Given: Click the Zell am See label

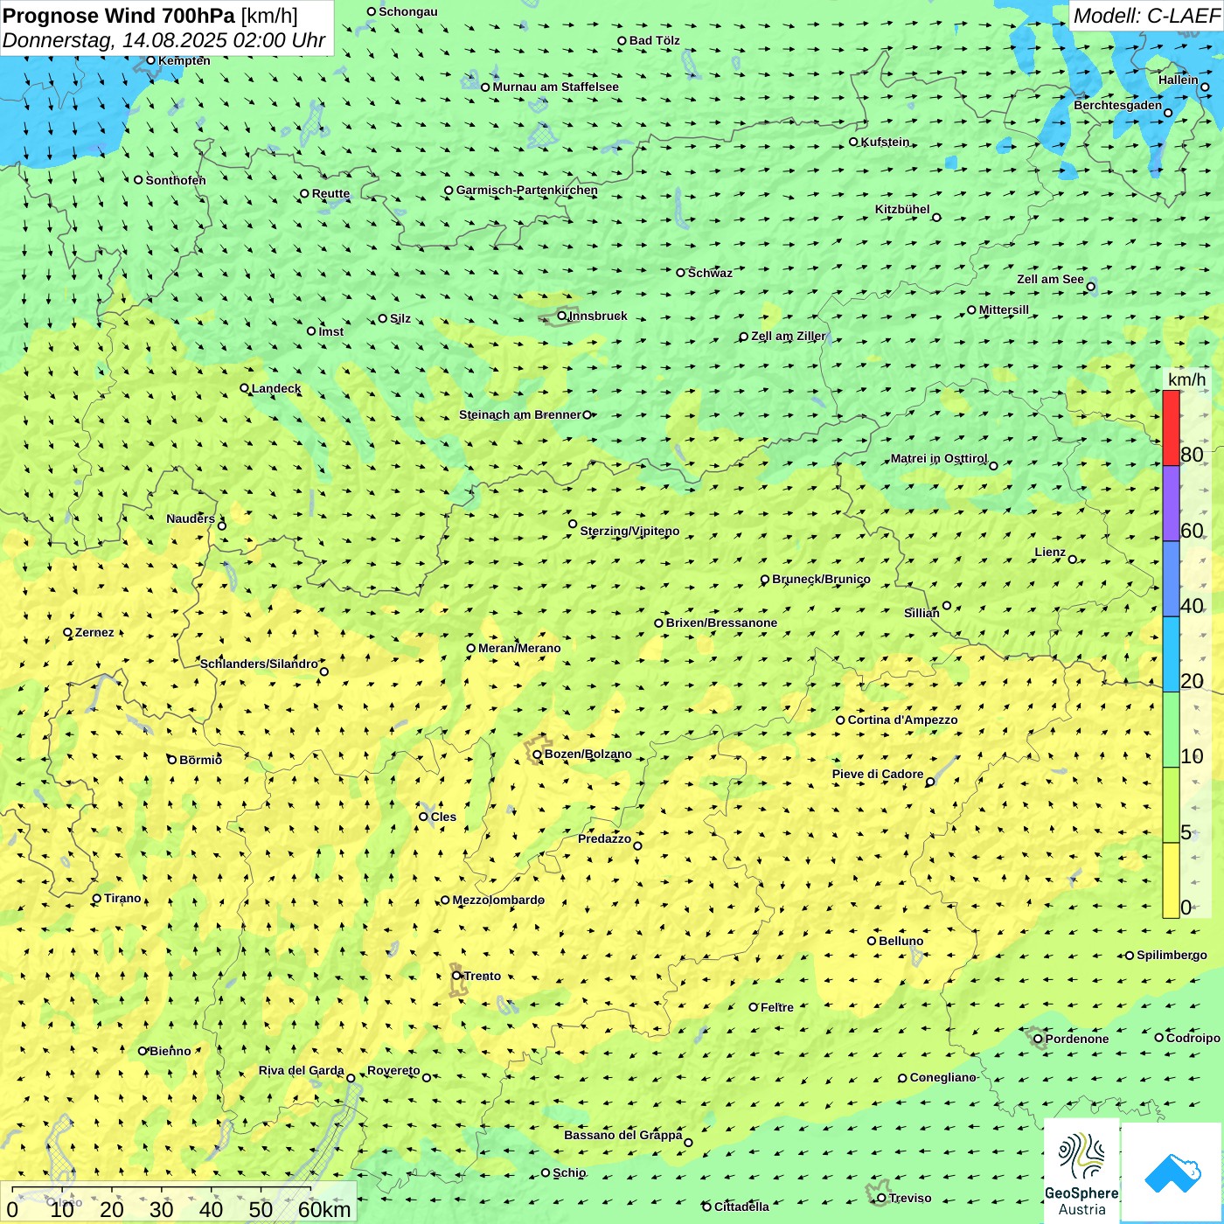Looking at the screenshot, I should coord(1050,279).
